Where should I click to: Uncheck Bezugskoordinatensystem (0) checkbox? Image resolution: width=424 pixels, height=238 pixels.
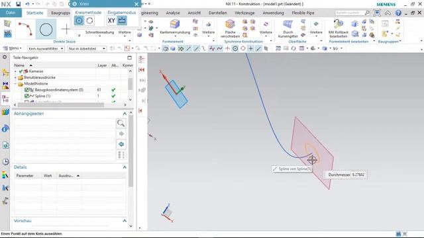[26, 90]
